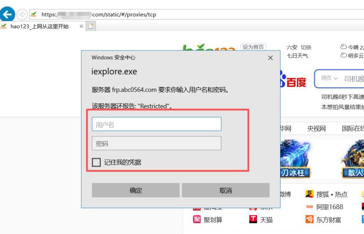Focus the 用户名 input field
364x234 pixels.
pos(157,124)
